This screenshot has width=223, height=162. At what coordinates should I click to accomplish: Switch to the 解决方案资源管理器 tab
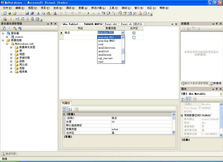pos(195,83)
